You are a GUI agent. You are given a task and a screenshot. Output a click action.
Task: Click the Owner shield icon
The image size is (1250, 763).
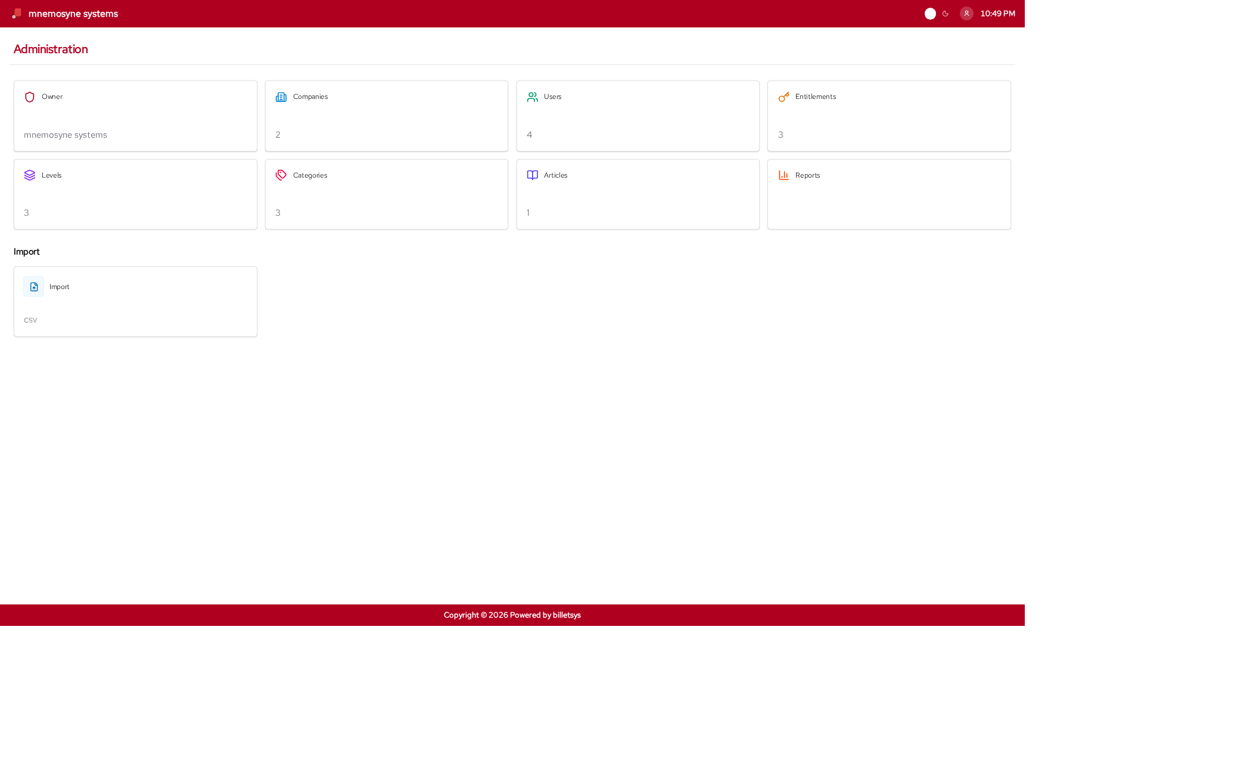pyautogui.click(x=30, y=97)
